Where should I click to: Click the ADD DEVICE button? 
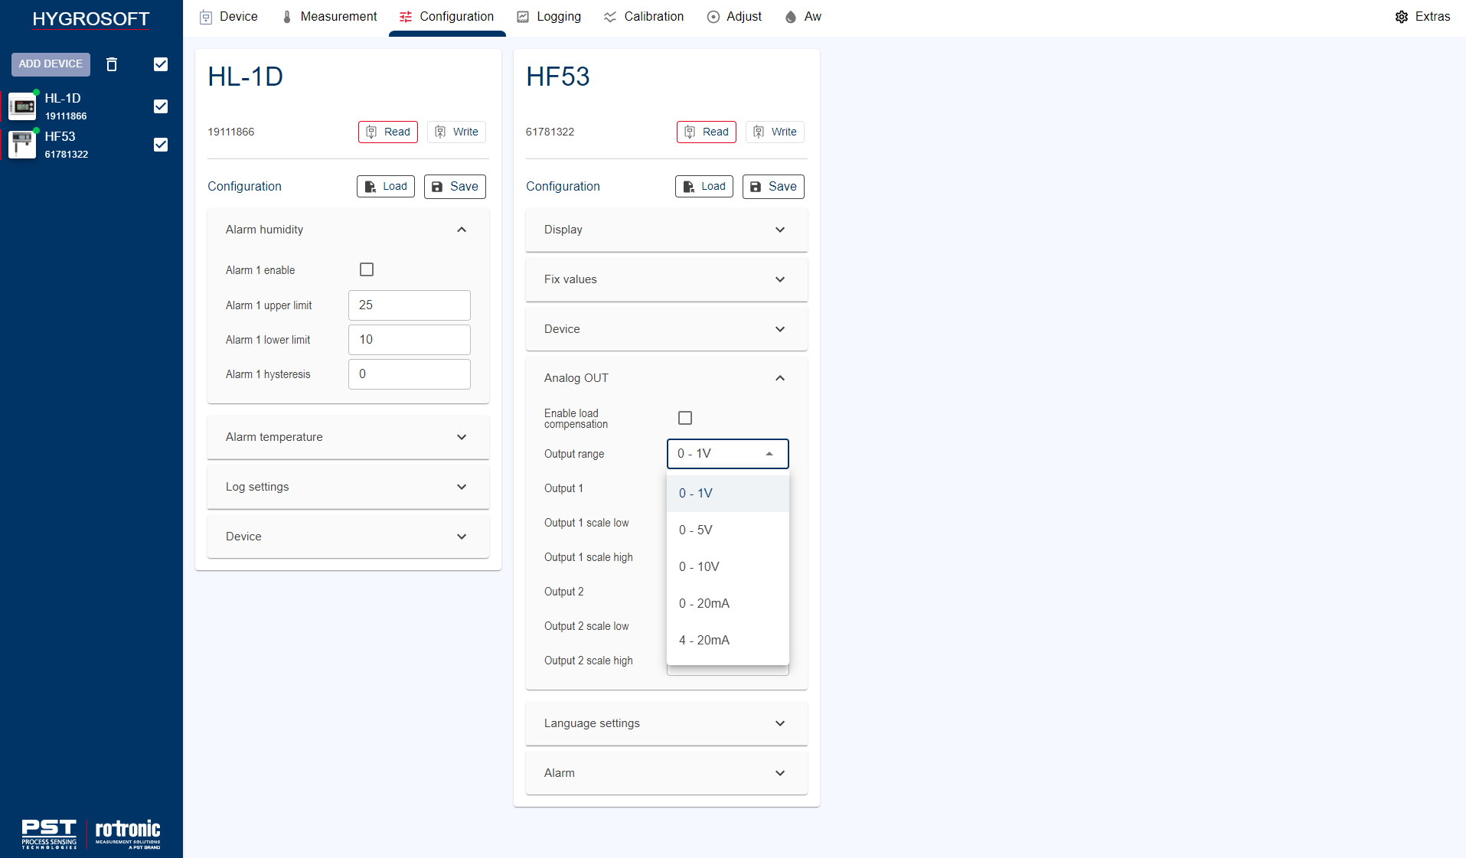pyautogui.click(x=51, y=64)
